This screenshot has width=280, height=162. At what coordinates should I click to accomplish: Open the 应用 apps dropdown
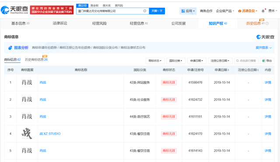pyautogui.click(x=188, y=11)
